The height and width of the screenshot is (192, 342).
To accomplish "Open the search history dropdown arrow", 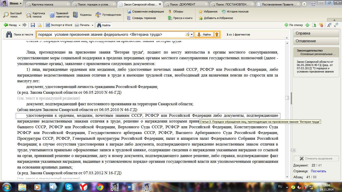I will pyautogui.click(x=192, y=34).
